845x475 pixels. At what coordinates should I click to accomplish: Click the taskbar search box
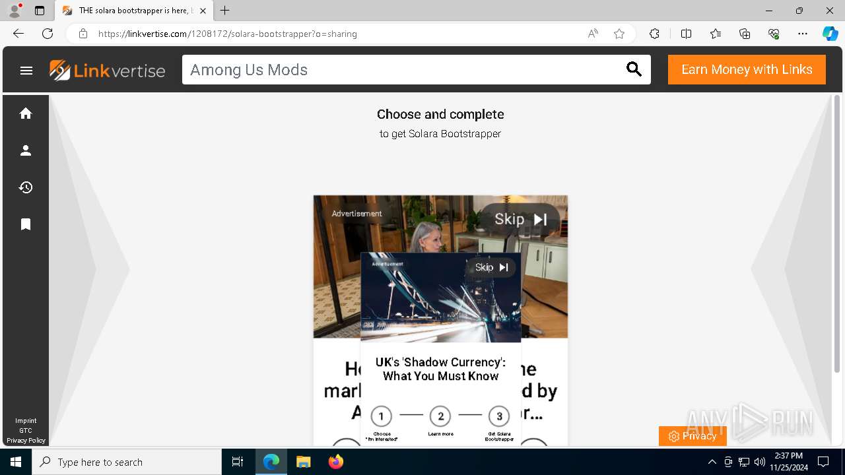click(x=127, y=462)
